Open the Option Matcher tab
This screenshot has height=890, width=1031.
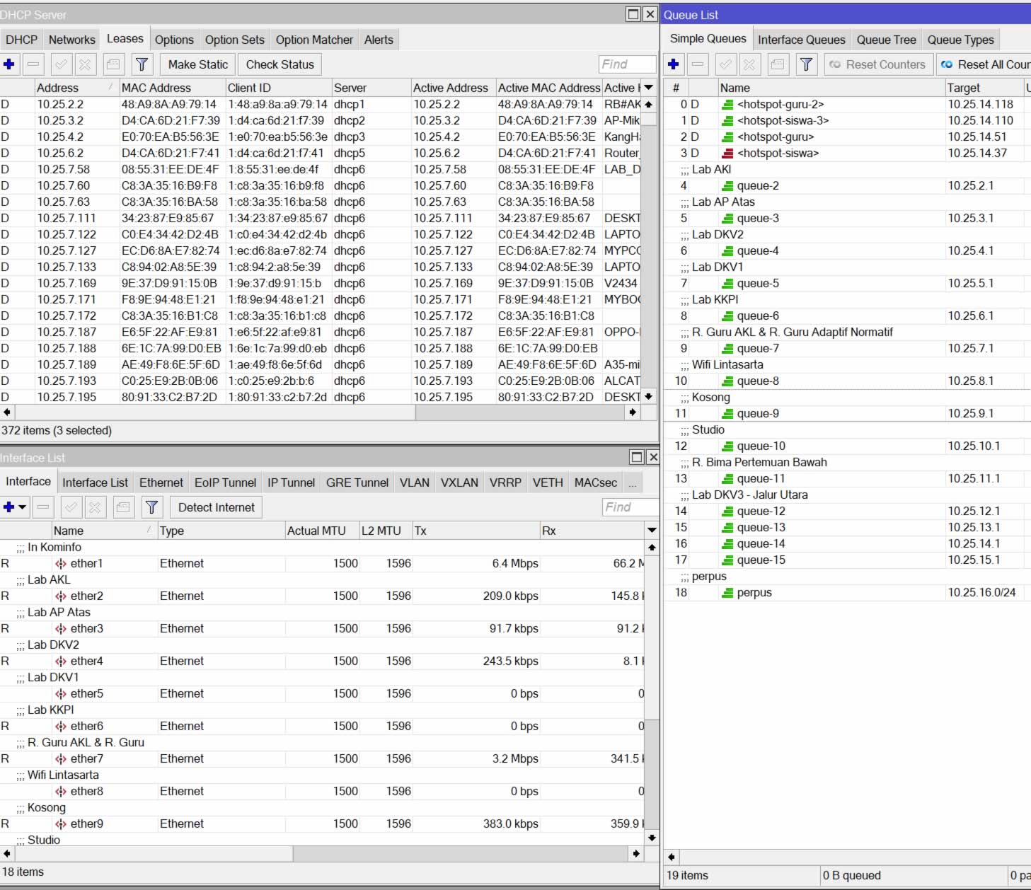click(314, 40)
